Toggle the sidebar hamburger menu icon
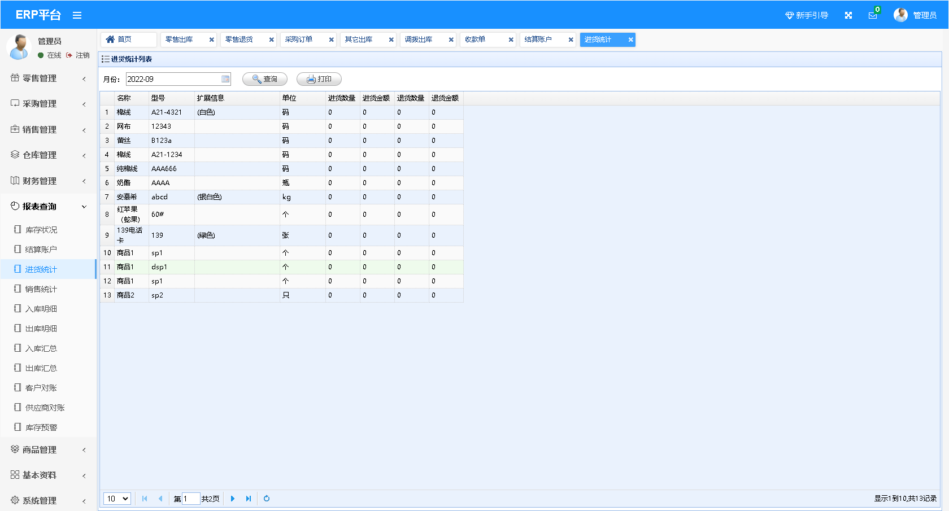This screenshot has width=949, height=511. coord(77,15)
